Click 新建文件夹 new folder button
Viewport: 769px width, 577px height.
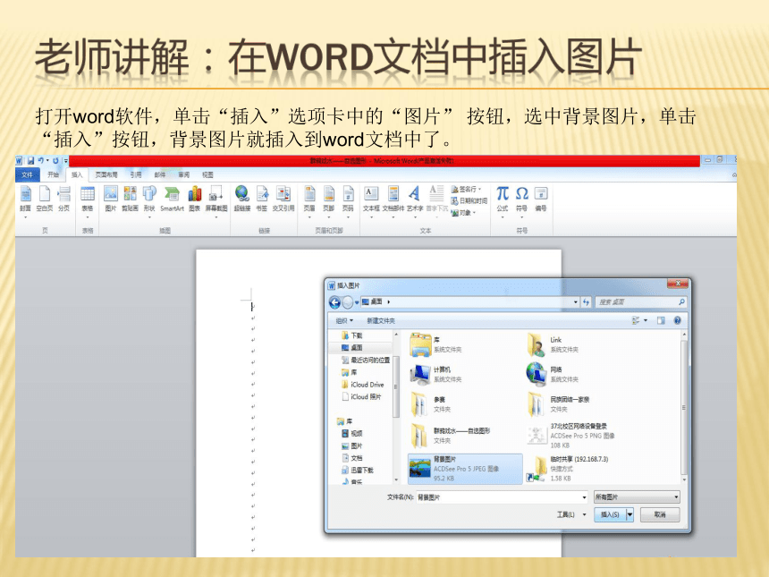381,321
